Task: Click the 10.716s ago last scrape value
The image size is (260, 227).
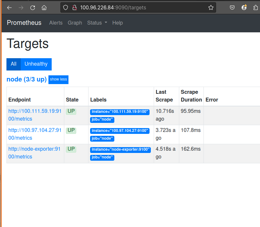Action: coord(165,115)
